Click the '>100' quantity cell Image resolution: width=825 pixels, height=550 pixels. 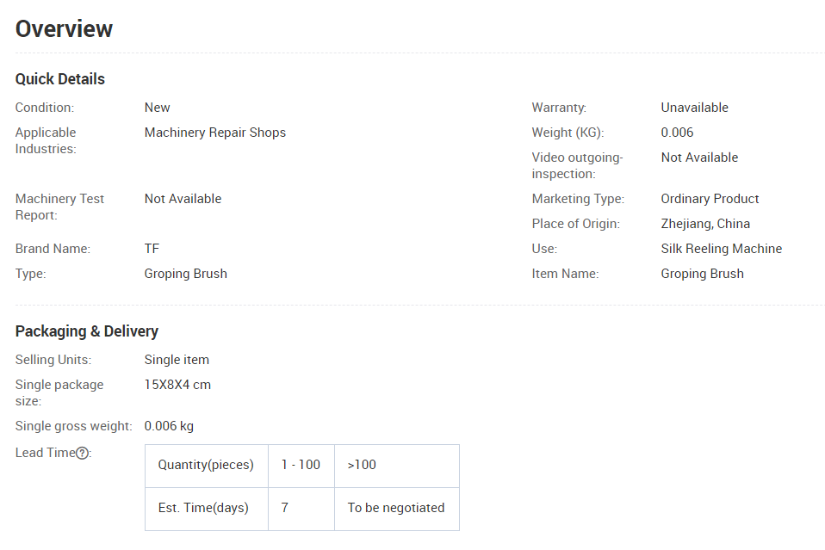point(397,466)
